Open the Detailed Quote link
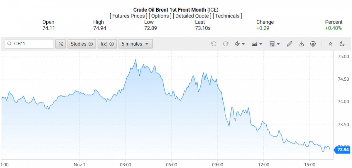 pos(192,16)
